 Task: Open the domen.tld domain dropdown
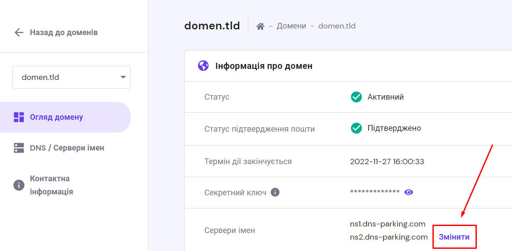71,77
